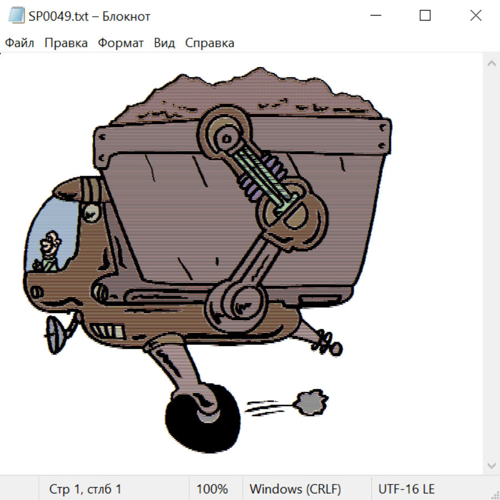
Task: Click the resize grip in the bottom-right corner
Action: tap(494, 494)
